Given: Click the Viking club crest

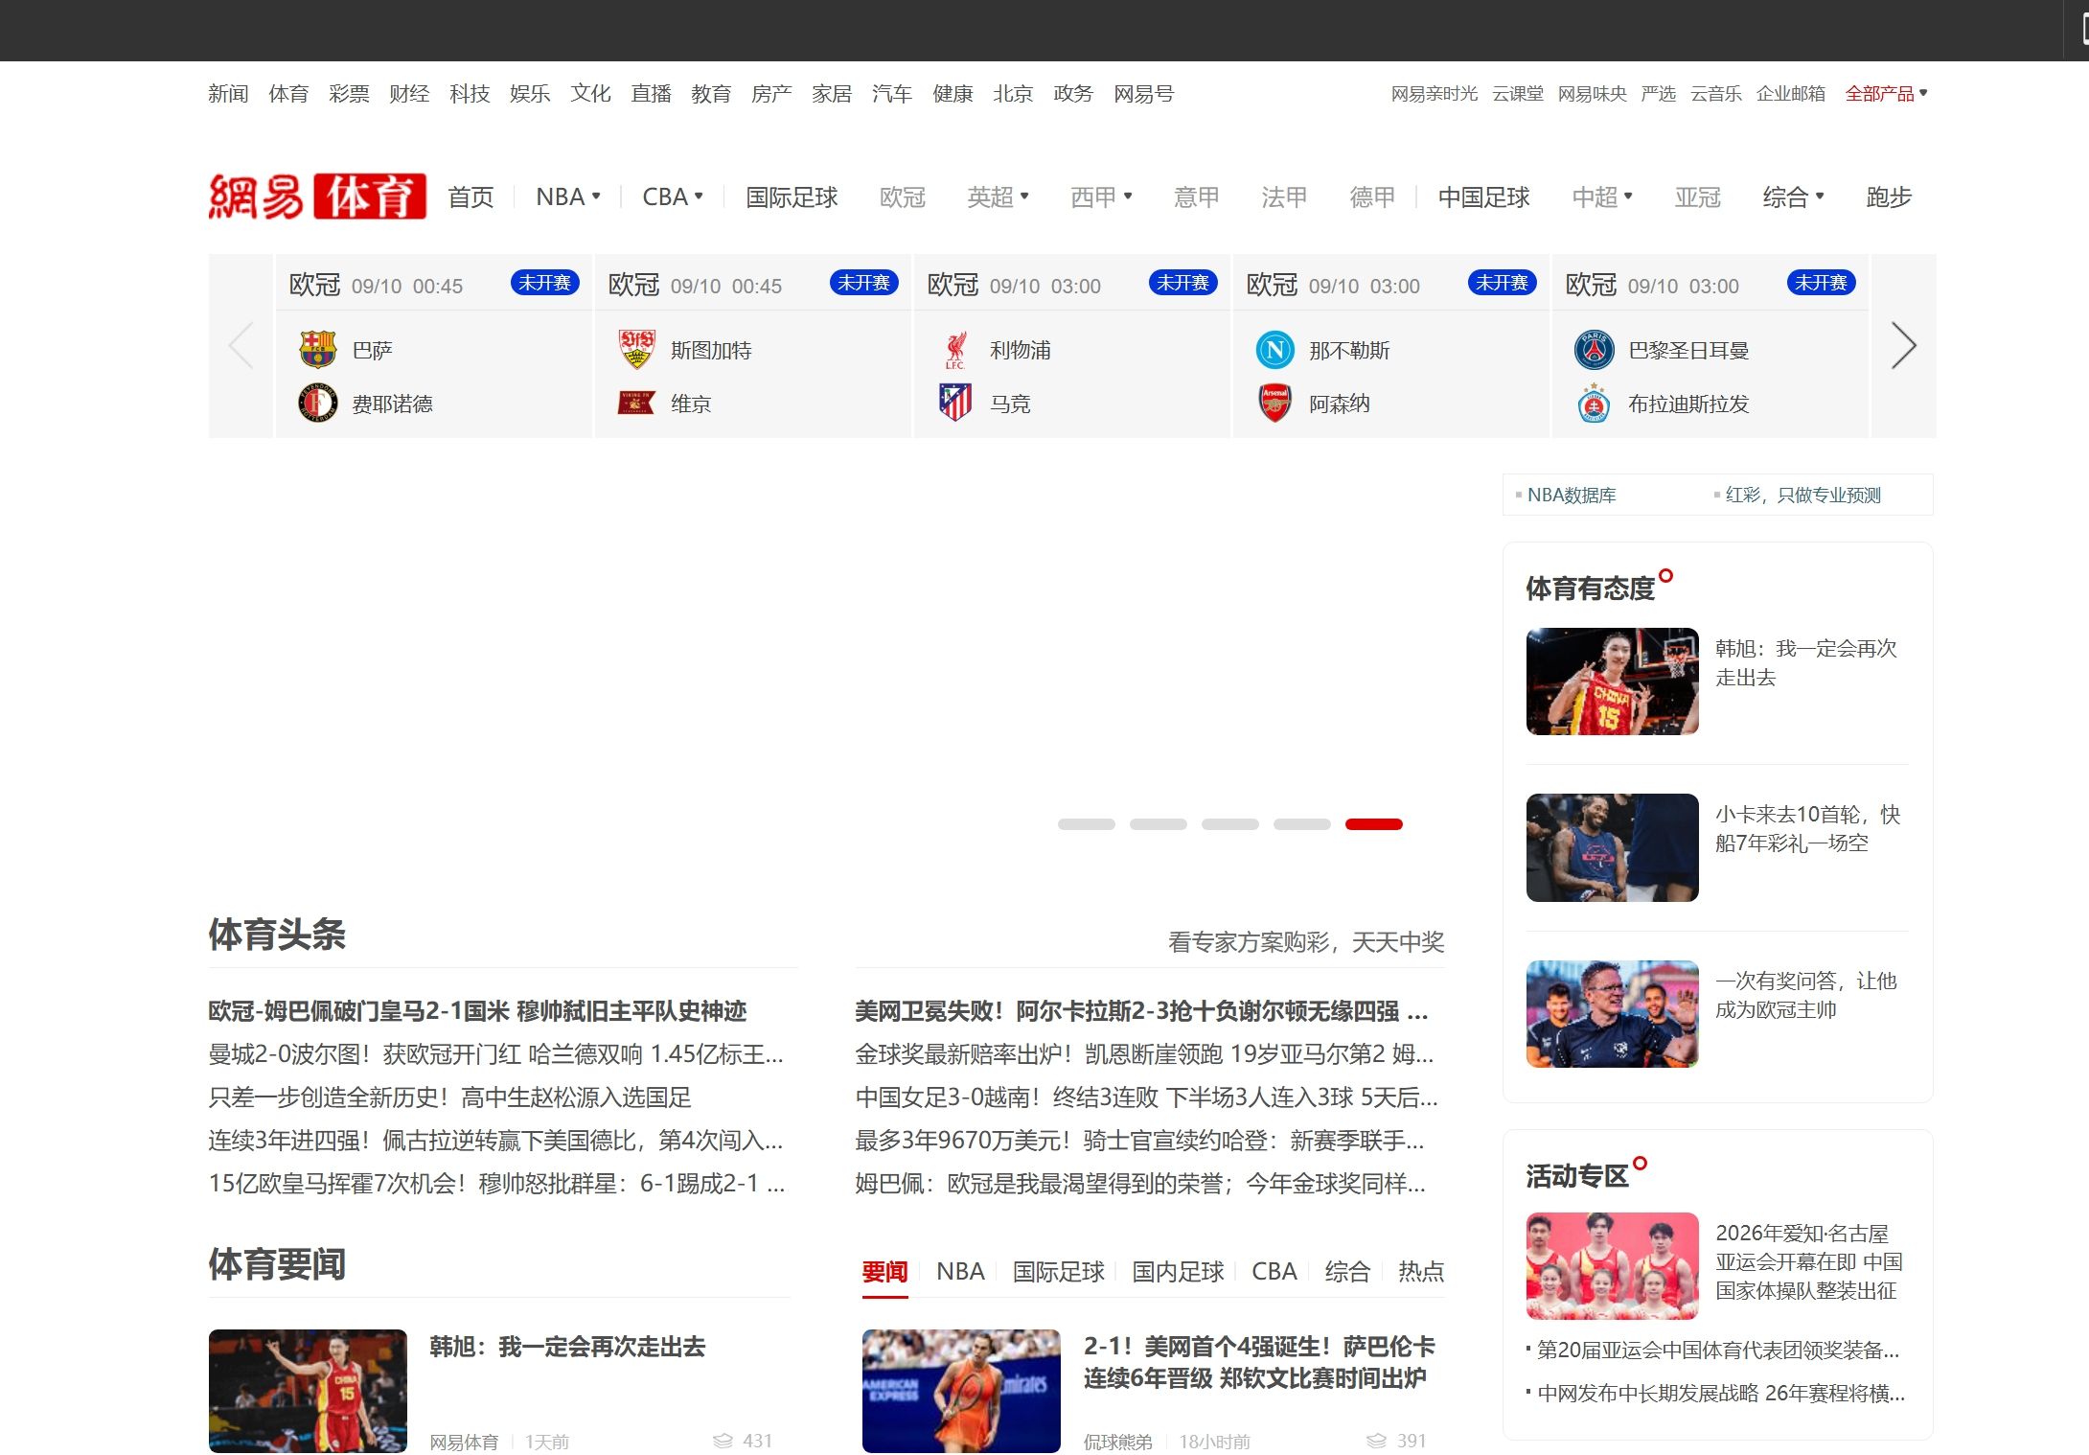Looking at the screenshot, I should [x=636, y=404].
